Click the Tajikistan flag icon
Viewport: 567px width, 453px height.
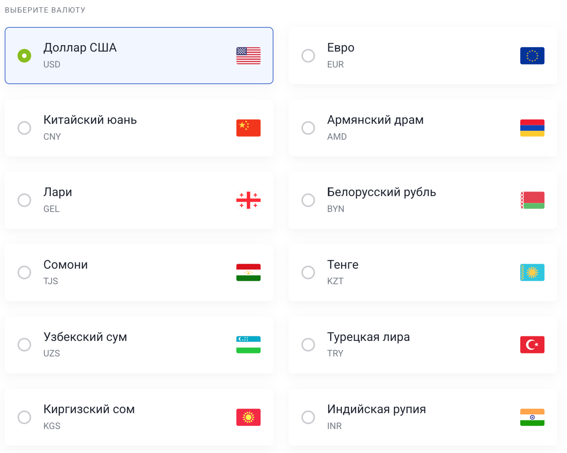[248, 272]
